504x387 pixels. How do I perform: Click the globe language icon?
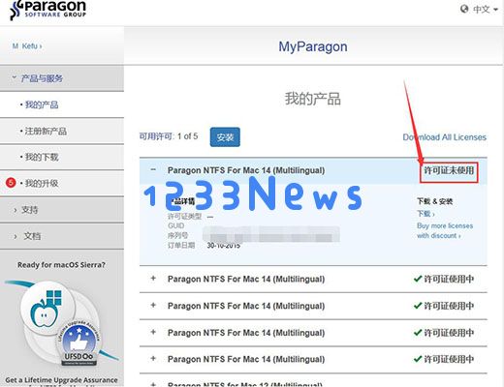pyautogui.click(x=464, y=9)
